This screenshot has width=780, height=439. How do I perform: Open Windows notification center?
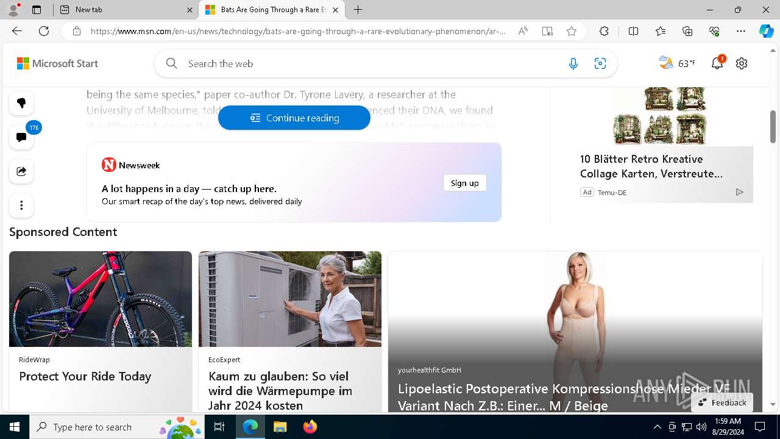click(760, 427)
